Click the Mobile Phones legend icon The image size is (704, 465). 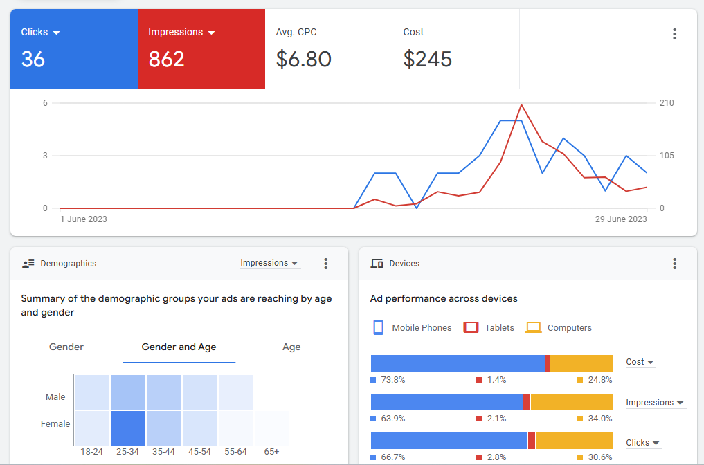tap(379, 327)
